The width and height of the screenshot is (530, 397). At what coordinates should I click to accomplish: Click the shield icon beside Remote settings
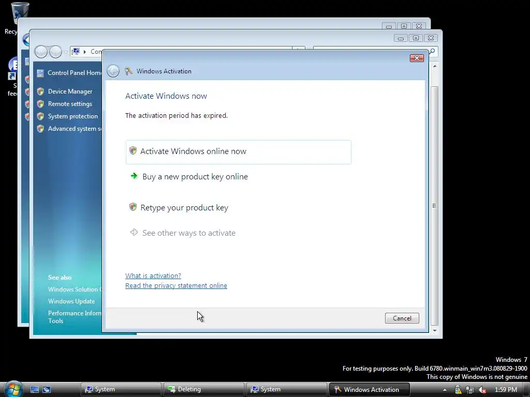(x=40, y=103)
